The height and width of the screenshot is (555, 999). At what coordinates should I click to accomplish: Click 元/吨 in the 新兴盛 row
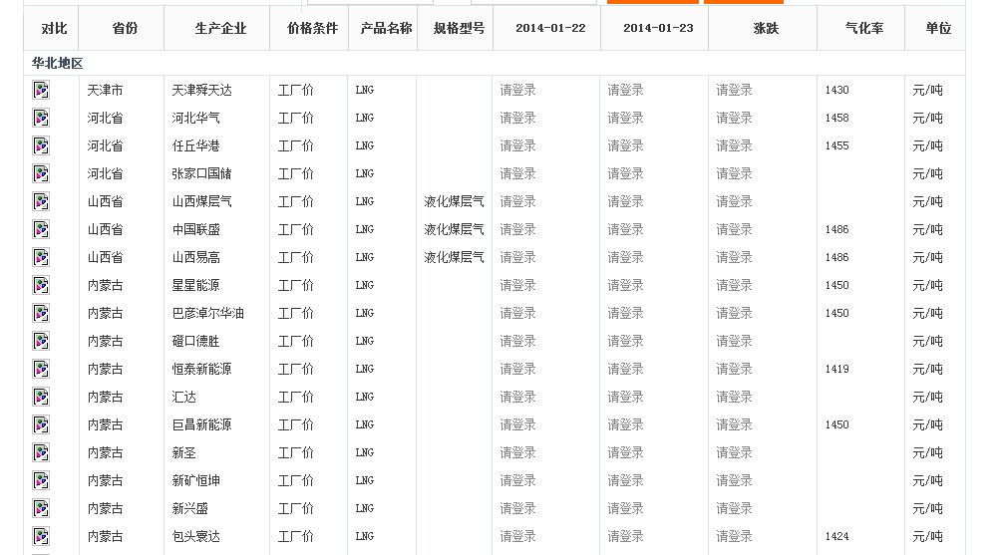pos(927,508)
